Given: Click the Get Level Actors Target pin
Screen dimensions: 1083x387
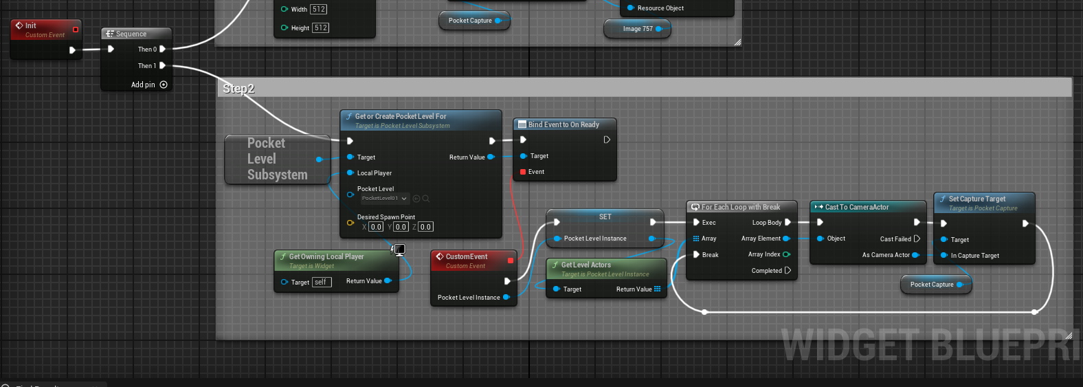Looking at the screenshot, I should [557, 289].
